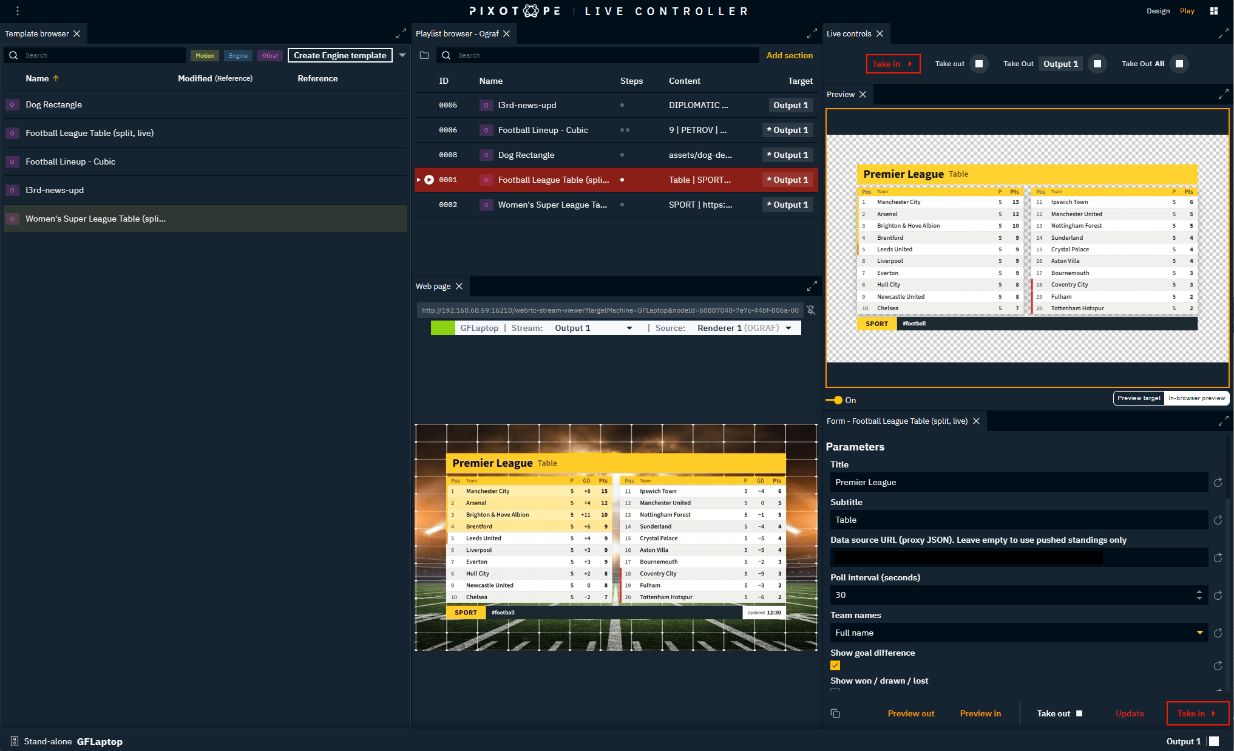Select the Web page tab
The width and height of the screenshot is (1234, 751).
(x=433, y=286)
